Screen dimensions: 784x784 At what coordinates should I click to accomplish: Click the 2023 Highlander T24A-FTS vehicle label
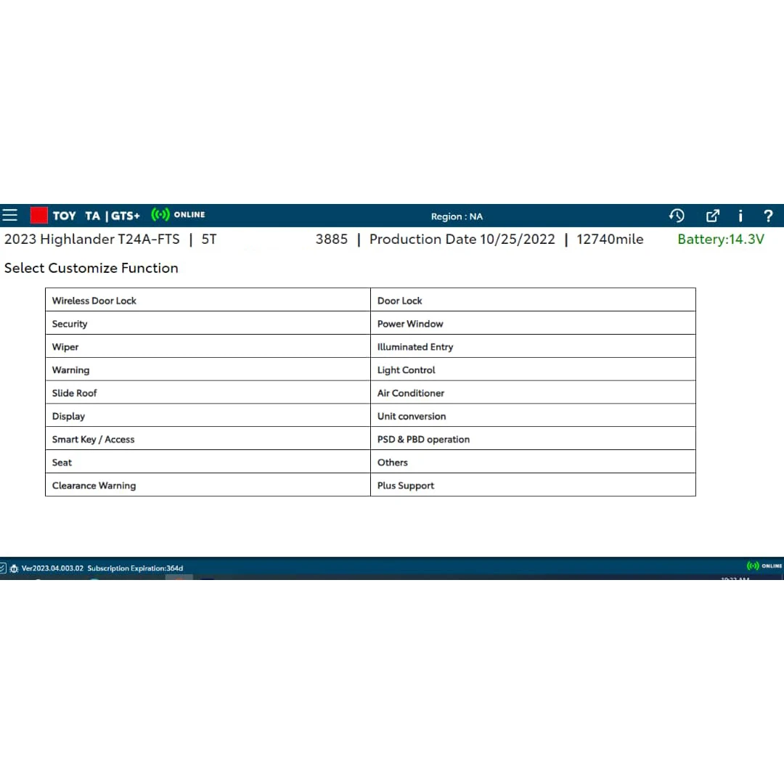pyautogui.click(x=92, y=239)
